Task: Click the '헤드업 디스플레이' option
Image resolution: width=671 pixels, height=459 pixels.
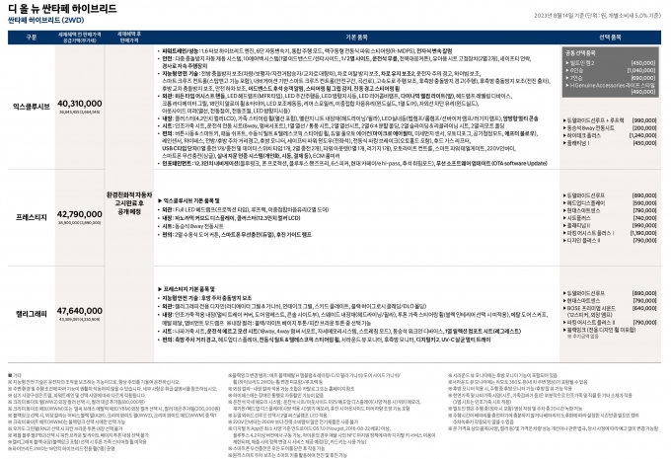Action: [584, 203]
